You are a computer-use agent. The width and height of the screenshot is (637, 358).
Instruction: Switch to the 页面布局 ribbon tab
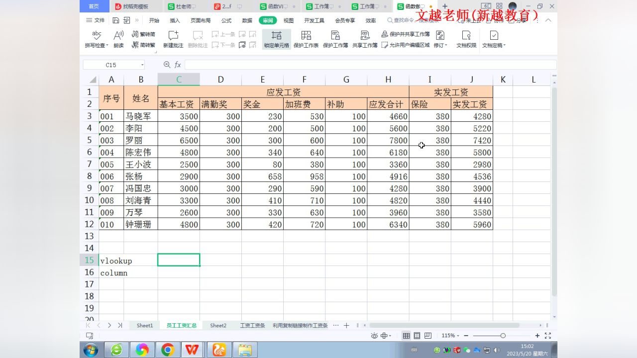[201, 20]
